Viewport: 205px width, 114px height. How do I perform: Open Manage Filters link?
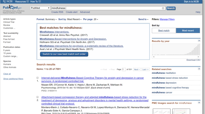click(x=167, y=19)
